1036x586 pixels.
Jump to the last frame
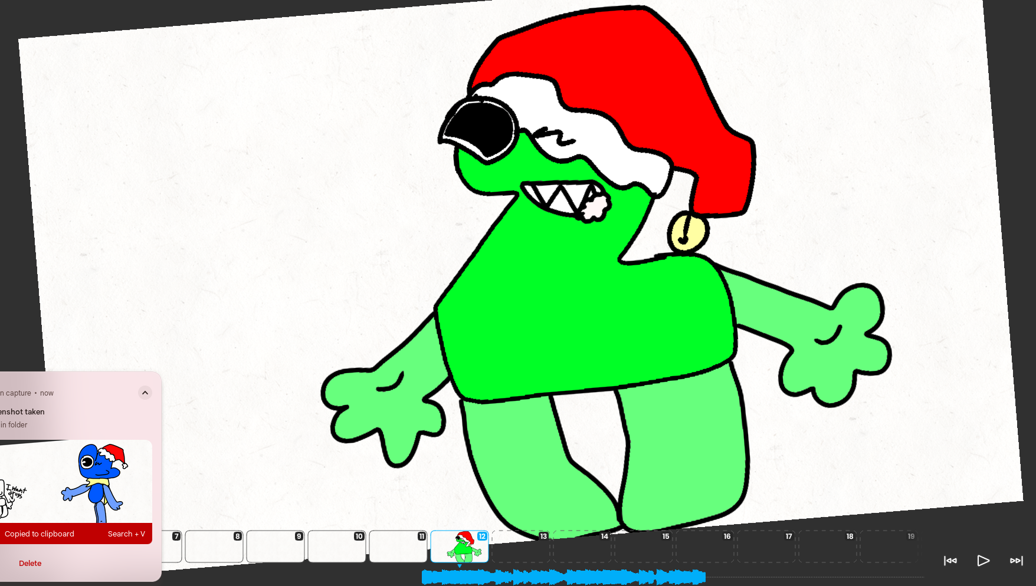1016,561
